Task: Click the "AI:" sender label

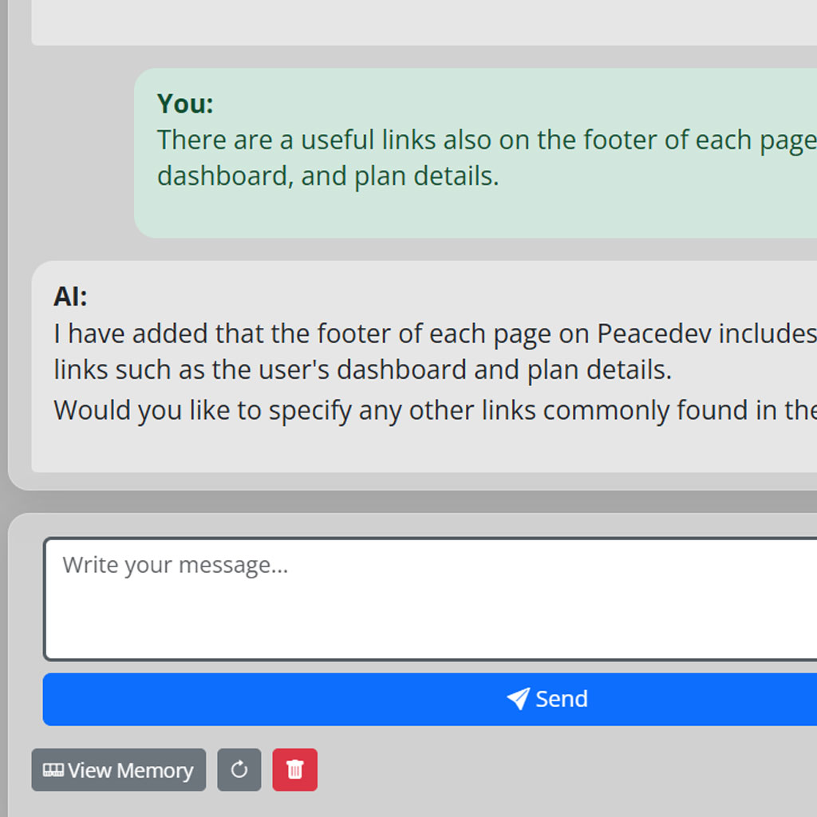Action: [70, 296]
